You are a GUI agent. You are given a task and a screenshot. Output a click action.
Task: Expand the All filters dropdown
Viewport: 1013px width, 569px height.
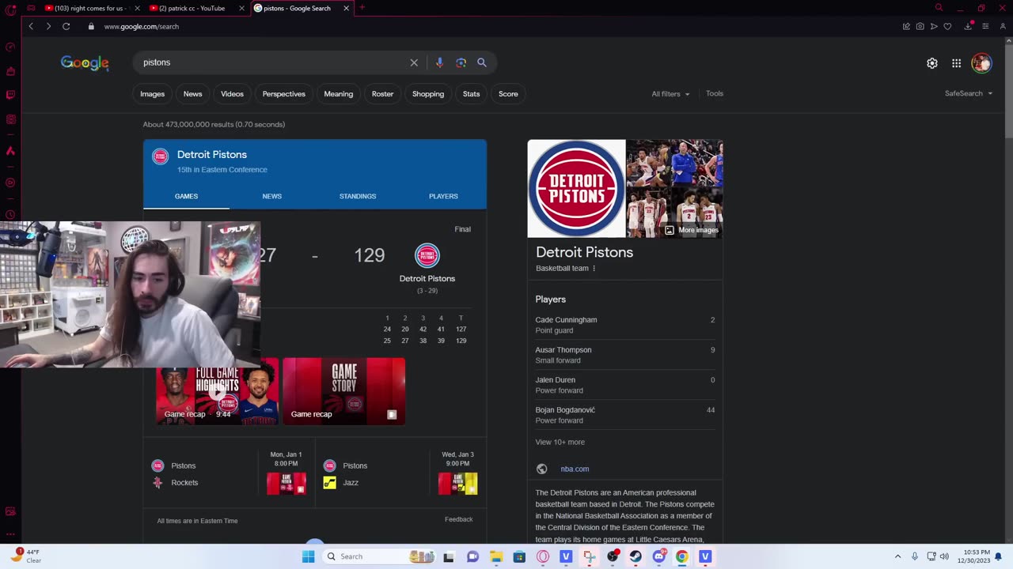670,94
